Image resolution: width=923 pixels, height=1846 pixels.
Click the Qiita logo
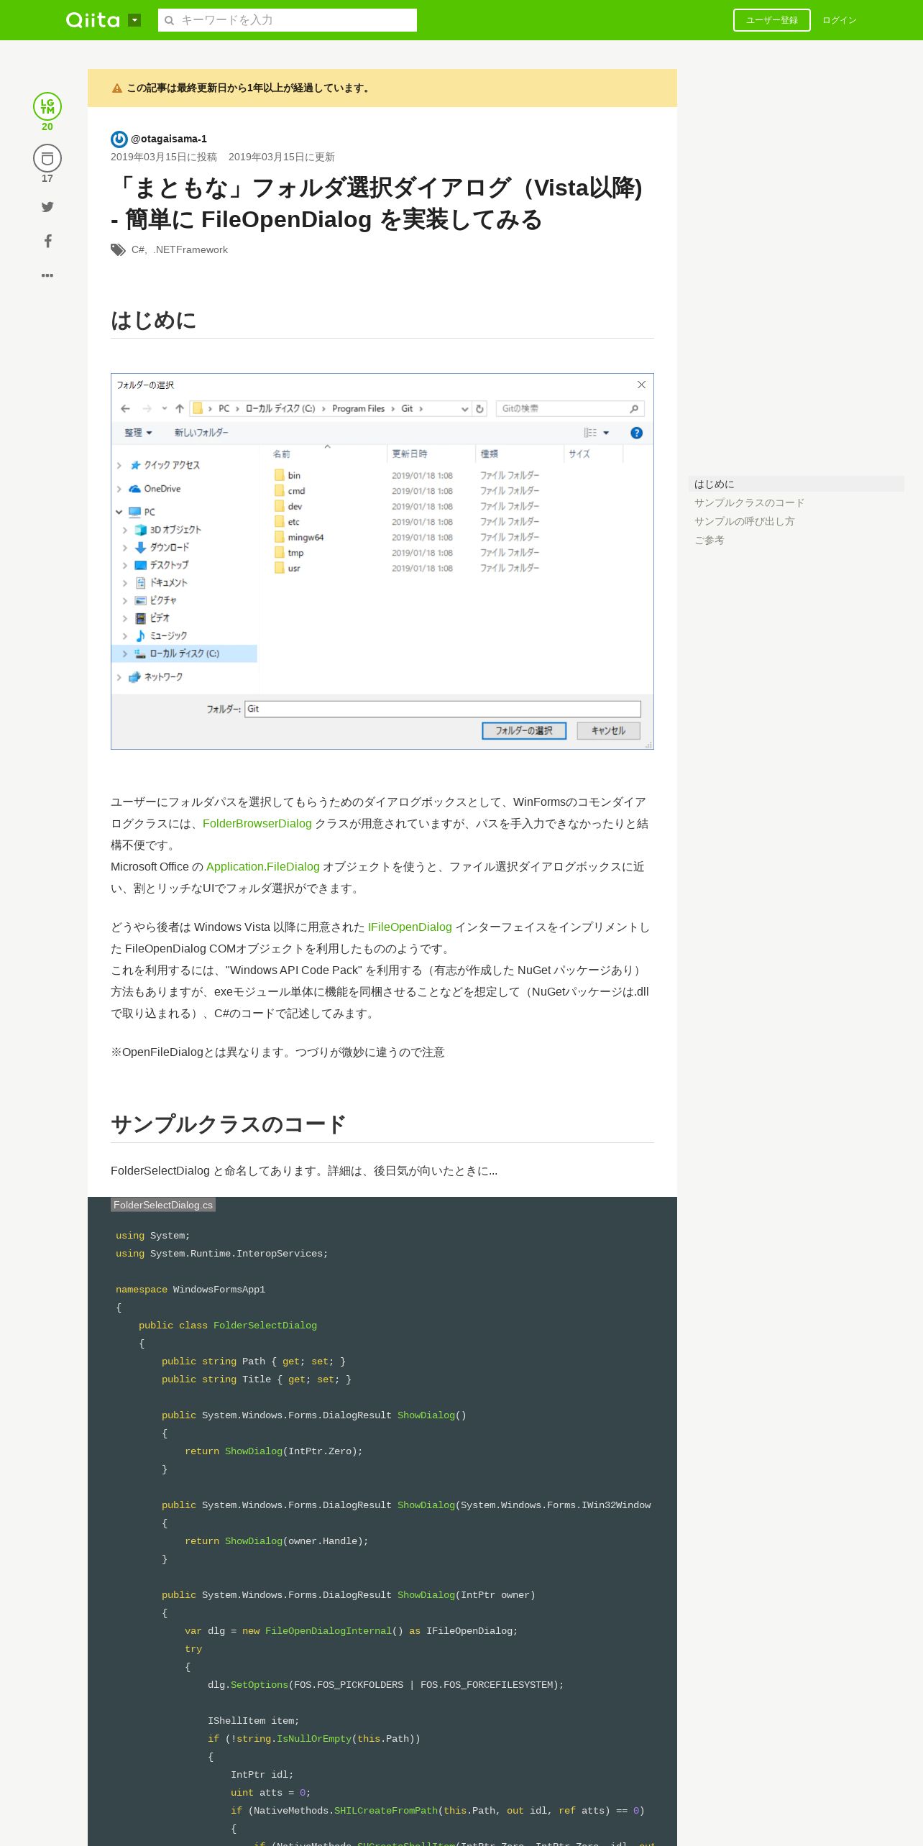click(93, 20)
